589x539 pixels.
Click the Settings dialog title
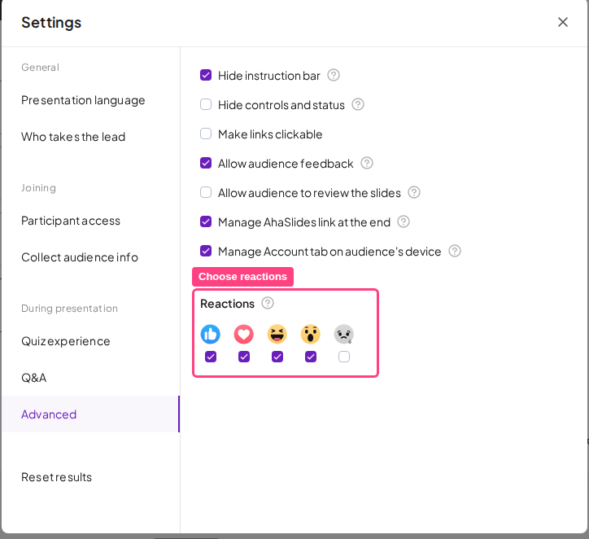coord(51,23)
